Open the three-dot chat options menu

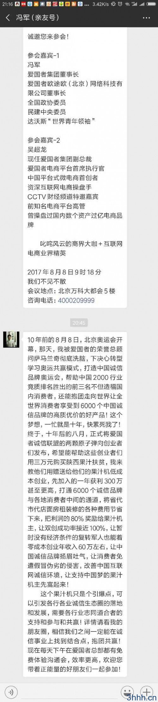146,18
